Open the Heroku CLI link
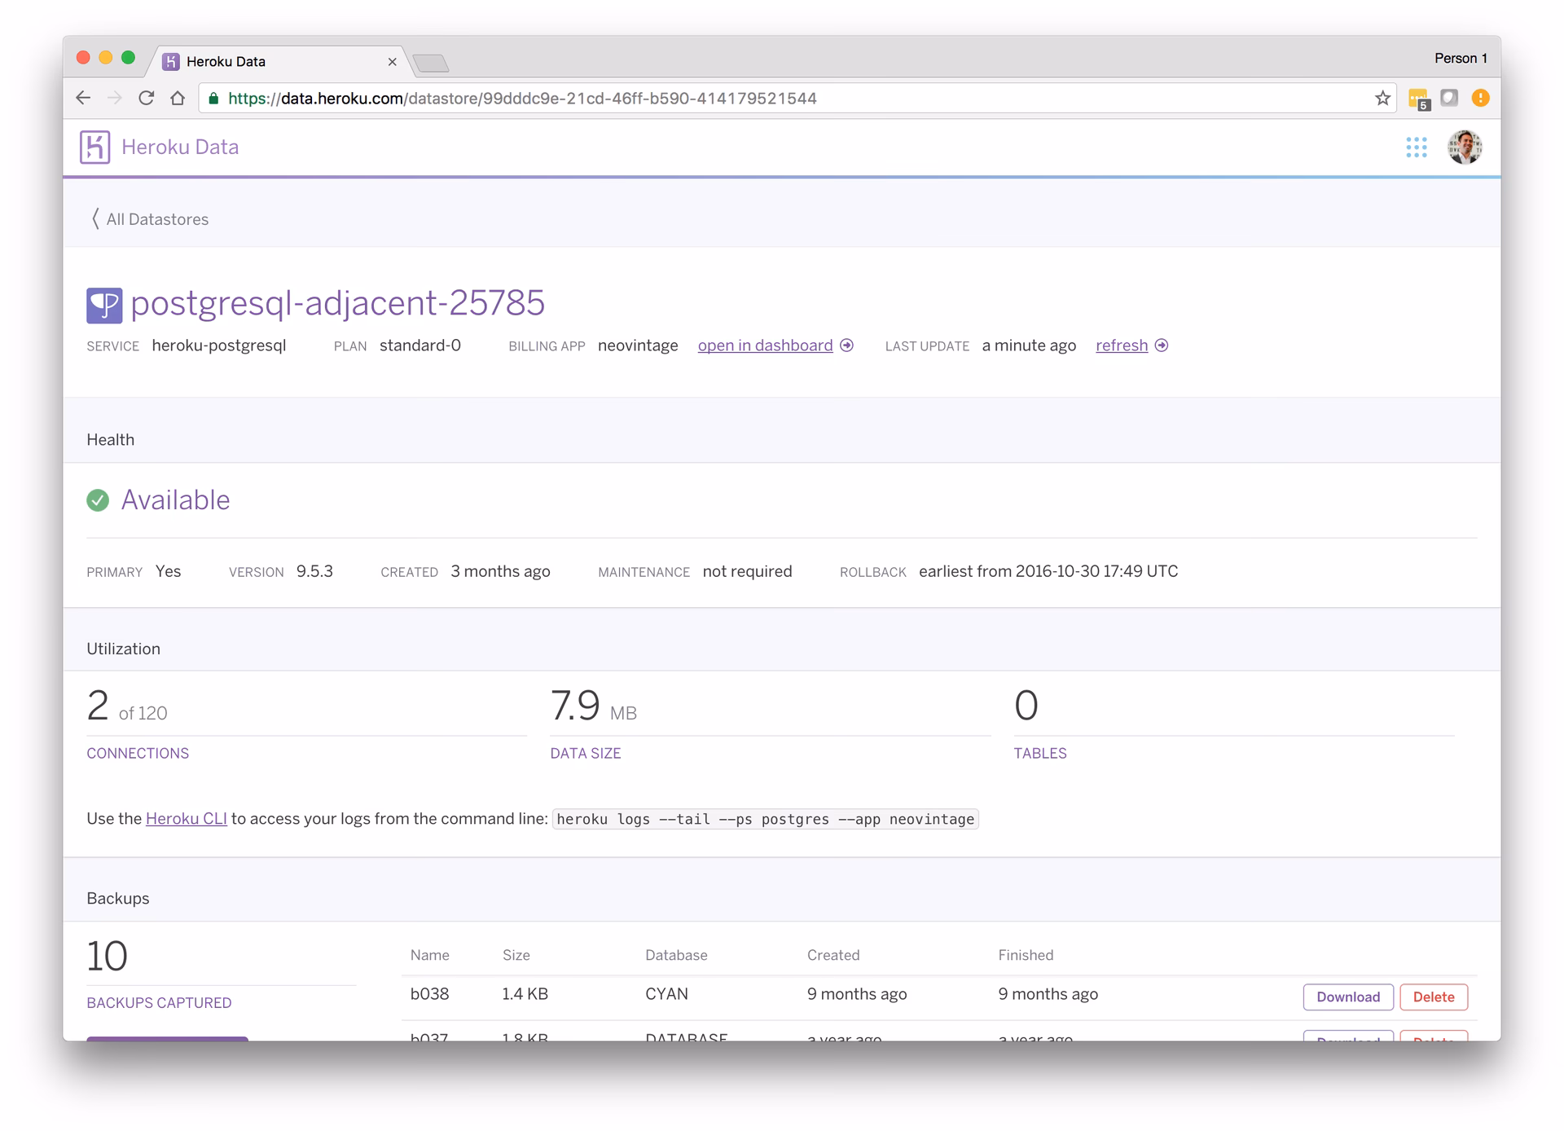Image resolution: width=1564 pixels, height=1131 pixels. [x=187, y=819]
